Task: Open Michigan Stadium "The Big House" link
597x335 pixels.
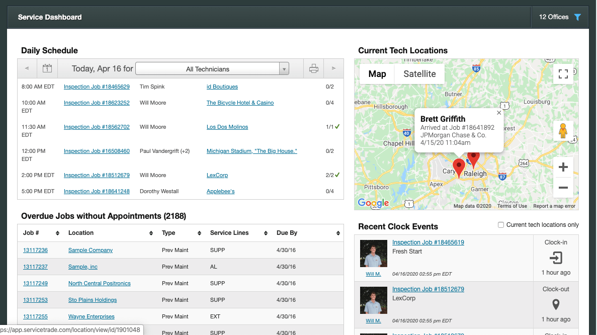Action: coord(251,151)
